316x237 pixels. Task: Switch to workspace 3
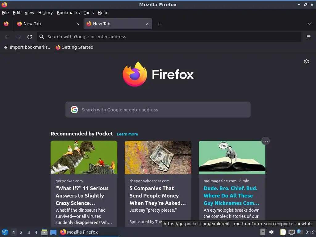[29, 232]
